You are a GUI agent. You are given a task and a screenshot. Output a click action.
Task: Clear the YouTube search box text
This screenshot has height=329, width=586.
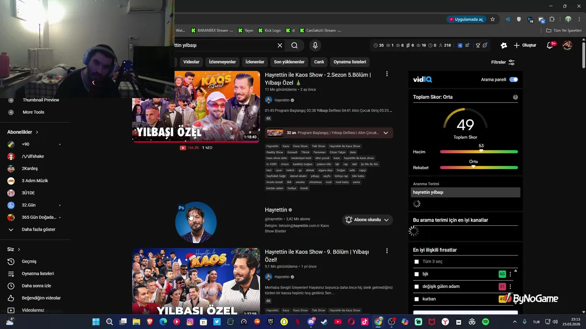point(280,45)
